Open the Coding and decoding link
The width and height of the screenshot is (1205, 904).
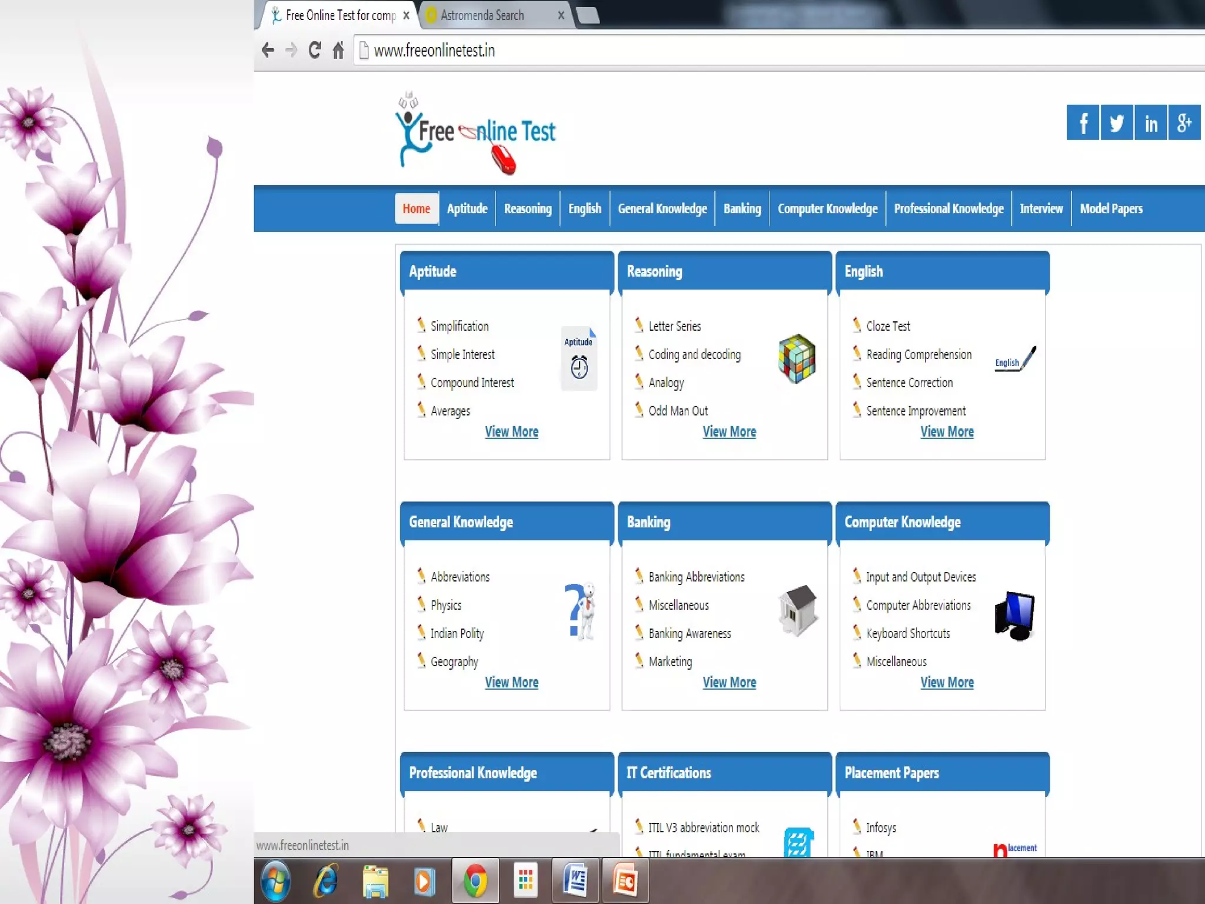(x=694, y=354)
